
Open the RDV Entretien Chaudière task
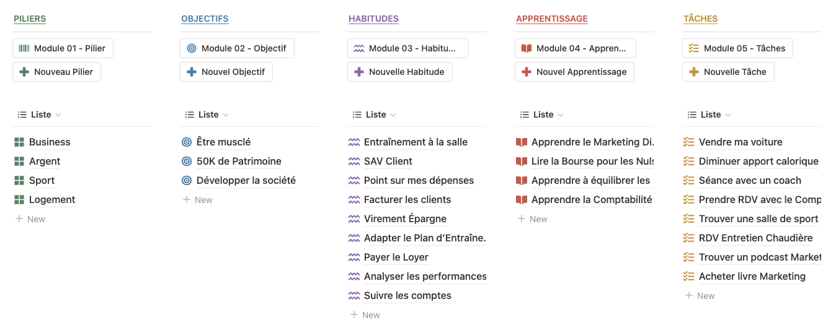point(755,238)
